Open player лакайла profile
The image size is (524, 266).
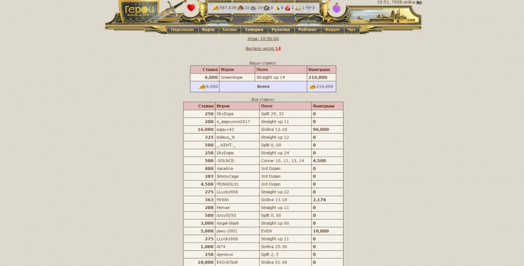225,168
